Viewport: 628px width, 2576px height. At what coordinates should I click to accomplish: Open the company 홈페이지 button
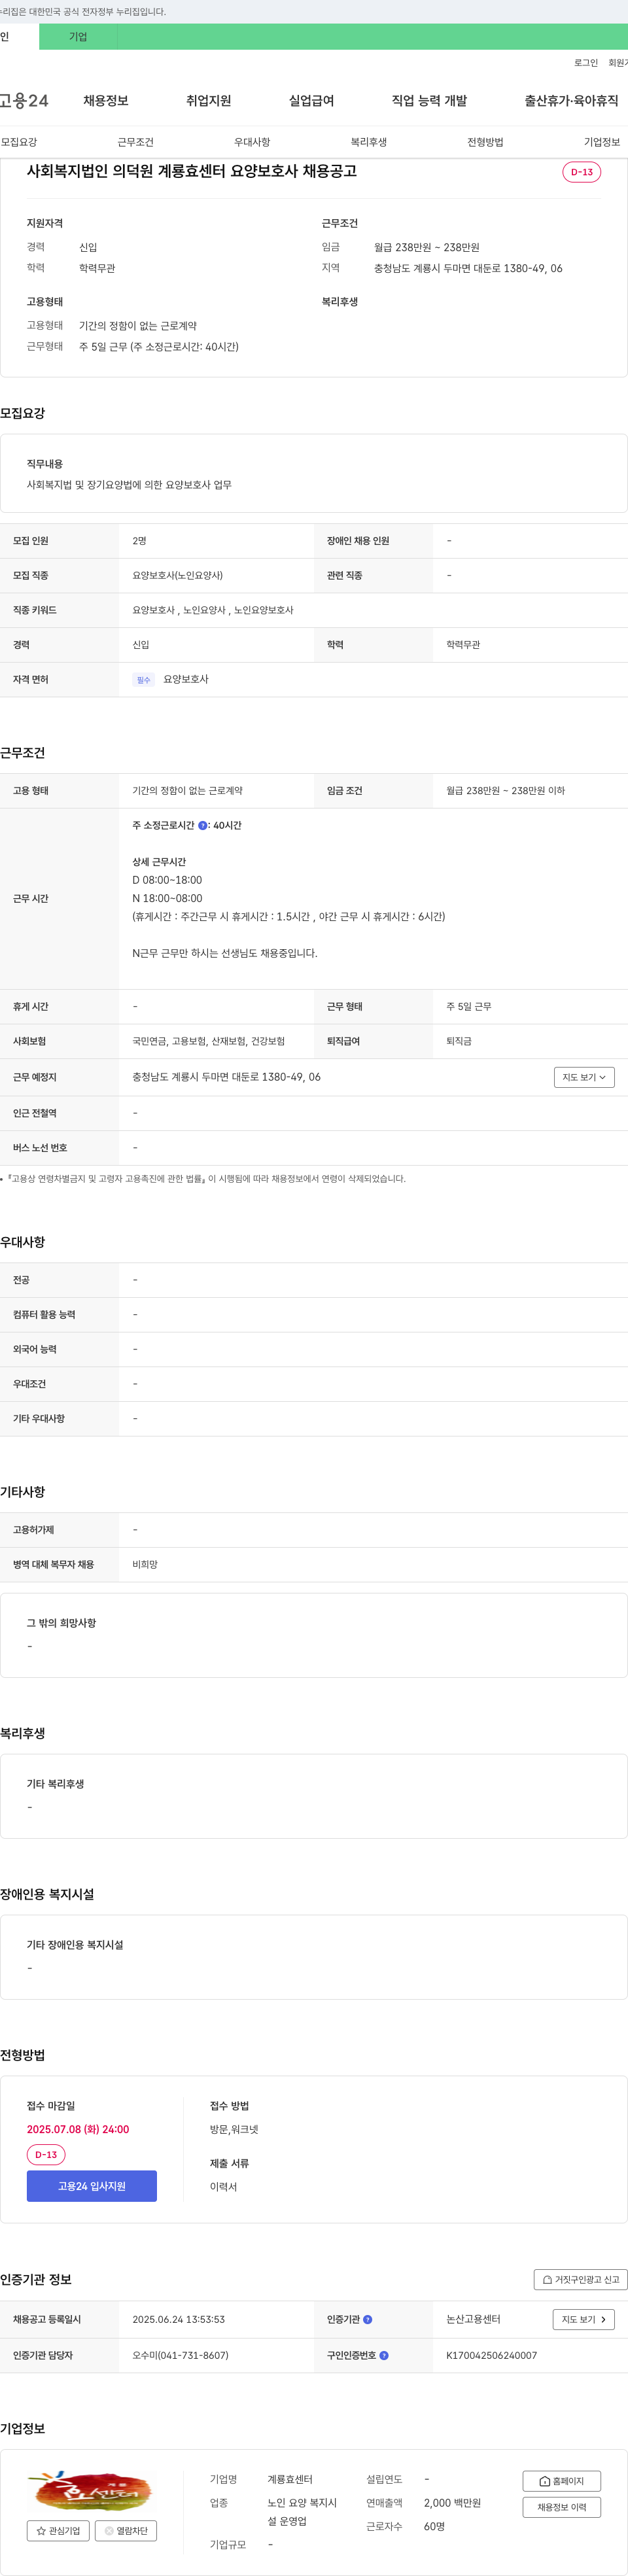(561, 2480)
